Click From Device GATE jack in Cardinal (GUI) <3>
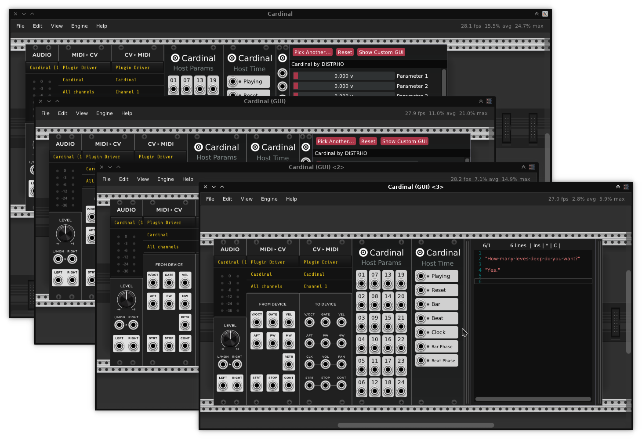 coord(273,323)
